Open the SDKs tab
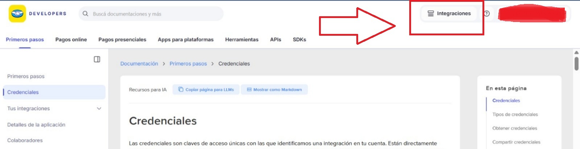This screenshot has height=149, width=580. [299, 40]
